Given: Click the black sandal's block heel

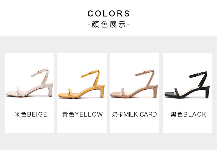Looking at the screenshot, I should [x=207, y=92].
